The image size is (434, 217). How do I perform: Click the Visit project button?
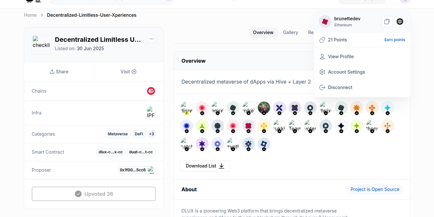click(x=128, y=72)
